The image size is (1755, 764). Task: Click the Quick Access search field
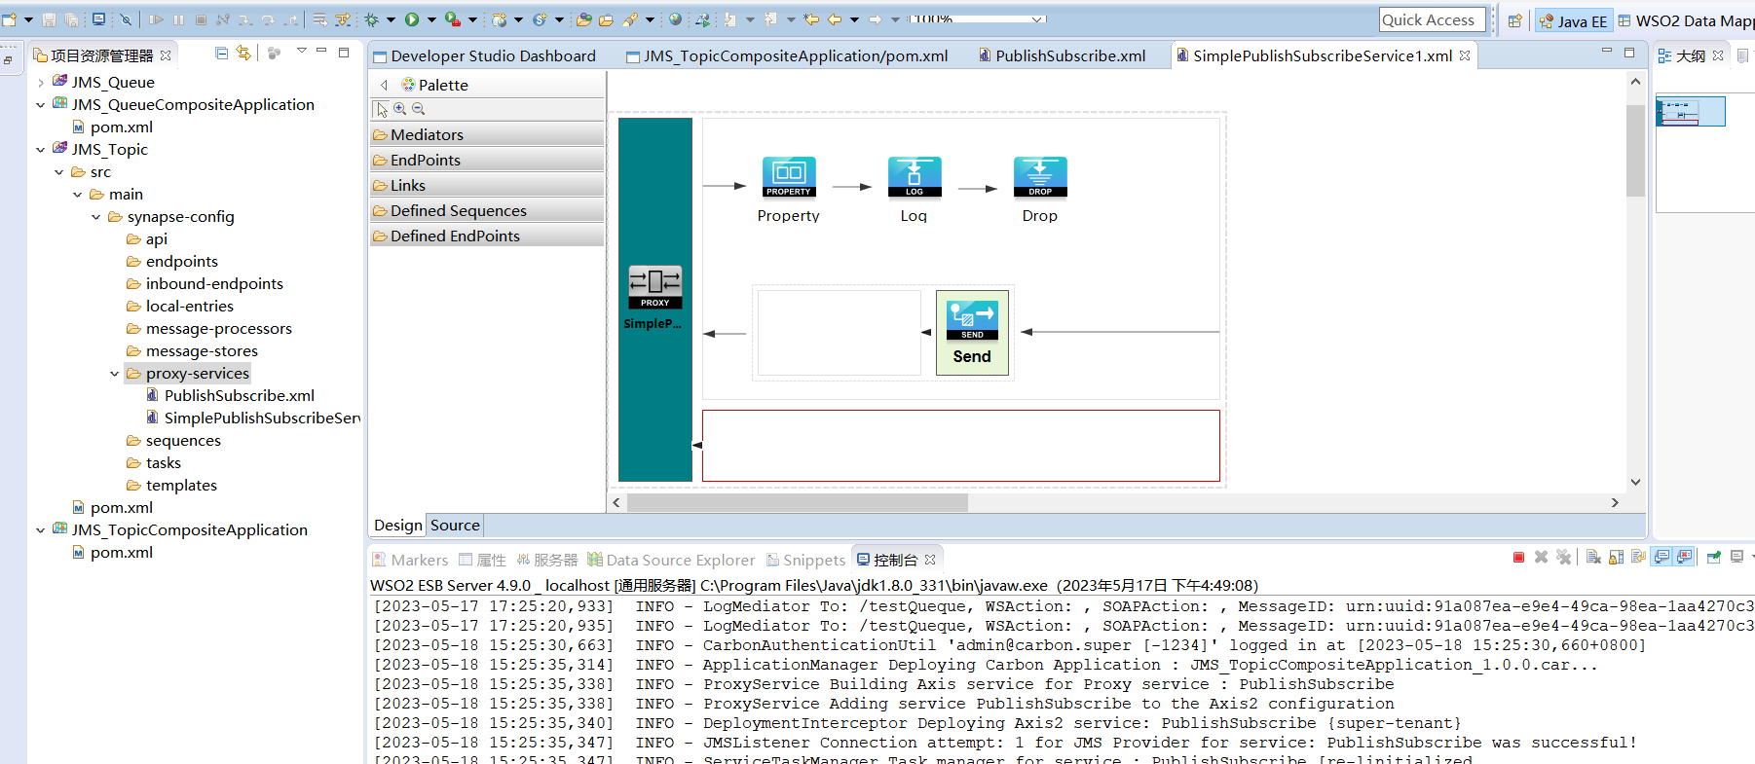pyautogui.click(x=1433, y=19)
